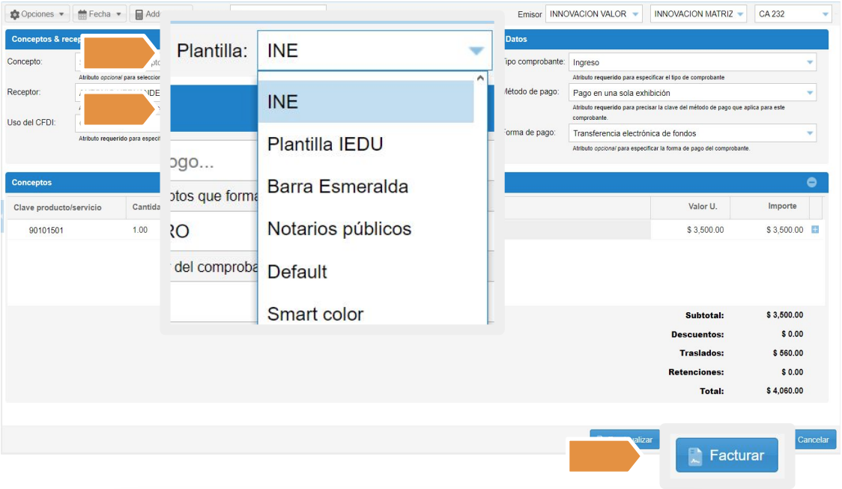Viewport: 842px width, 489px height.
Task: Choose Notarios públicos template option
Action: [339, 229]
